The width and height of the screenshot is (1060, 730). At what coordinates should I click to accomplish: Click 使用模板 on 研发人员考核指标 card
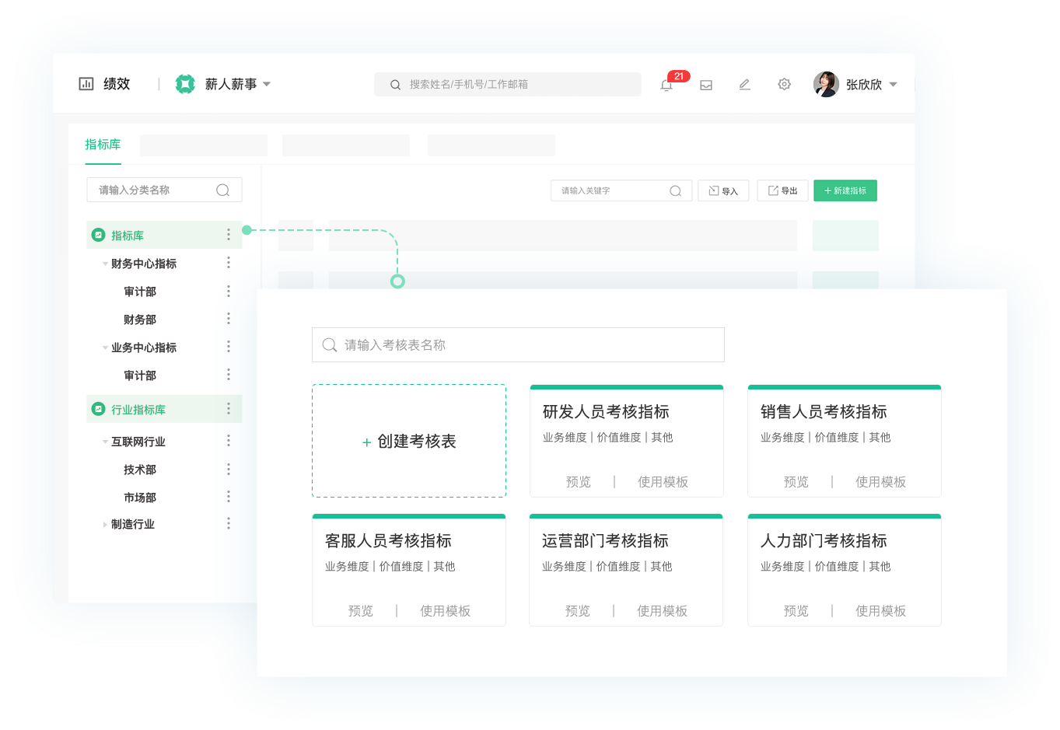pos(663,482)
